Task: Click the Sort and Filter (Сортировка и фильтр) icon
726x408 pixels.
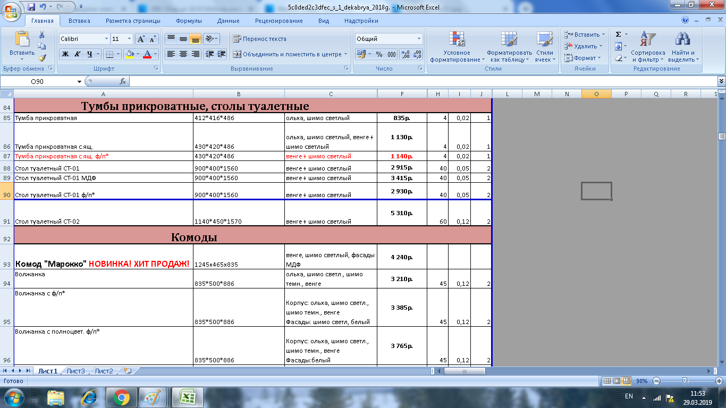Action: coord(647,46)
